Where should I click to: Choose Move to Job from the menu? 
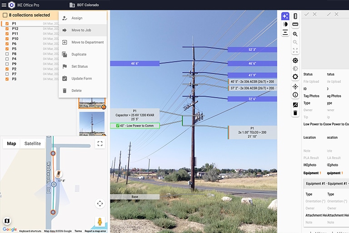(83, 30)
